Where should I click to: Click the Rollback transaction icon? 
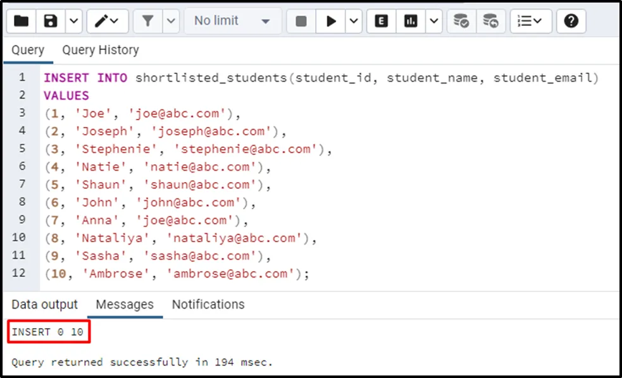click(x=490, y=21)
